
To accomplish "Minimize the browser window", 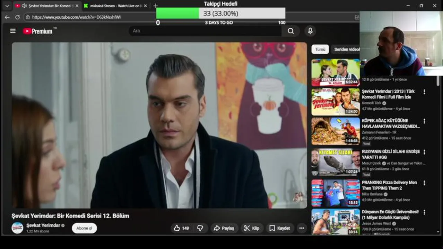I will tap(408, 6).
